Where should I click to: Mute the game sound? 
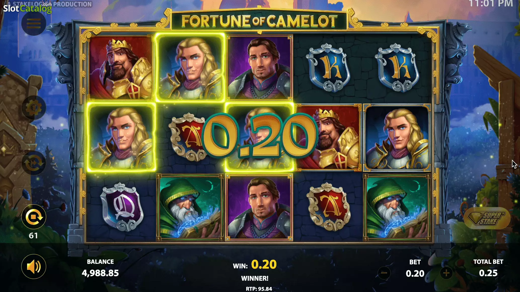34,266
